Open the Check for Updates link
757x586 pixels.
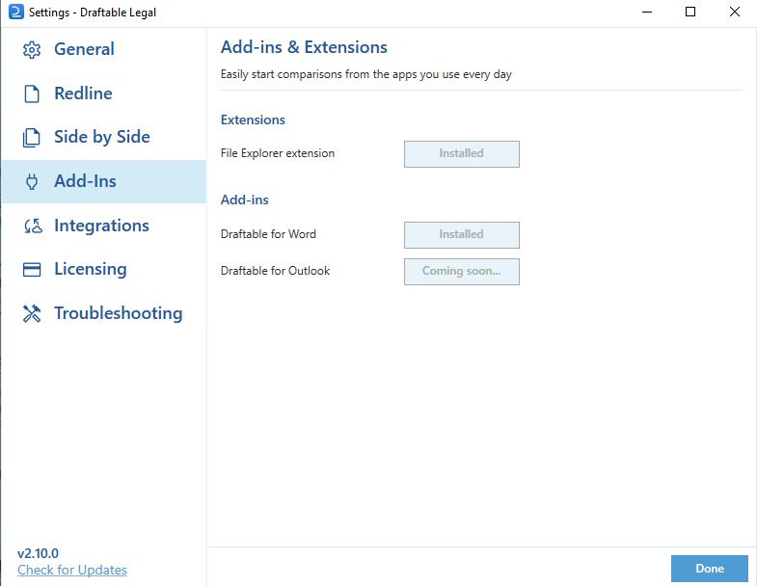72,570
